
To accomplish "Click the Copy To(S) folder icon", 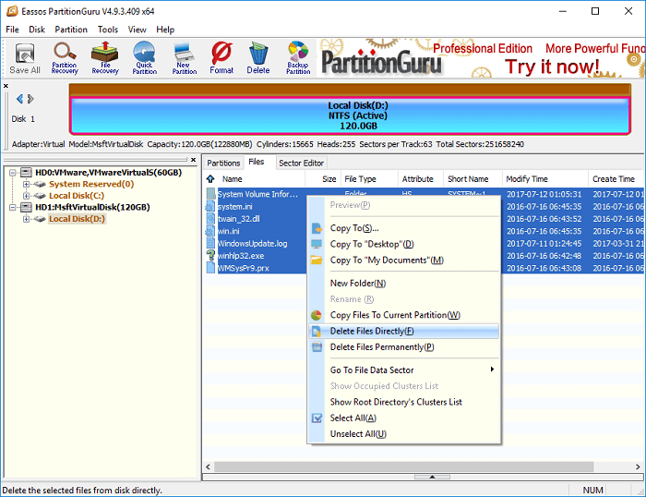I will [317, 228].
